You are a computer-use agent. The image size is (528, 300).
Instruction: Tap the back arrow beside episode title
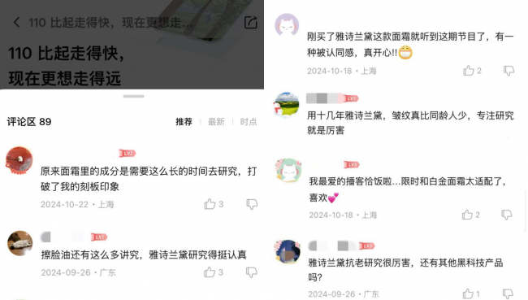(x=16, y=23)
